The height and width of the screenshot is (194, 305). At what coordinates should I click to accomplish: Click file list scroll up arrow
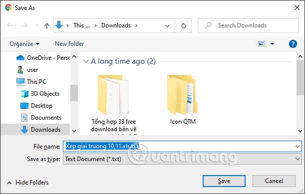(300, 56)
